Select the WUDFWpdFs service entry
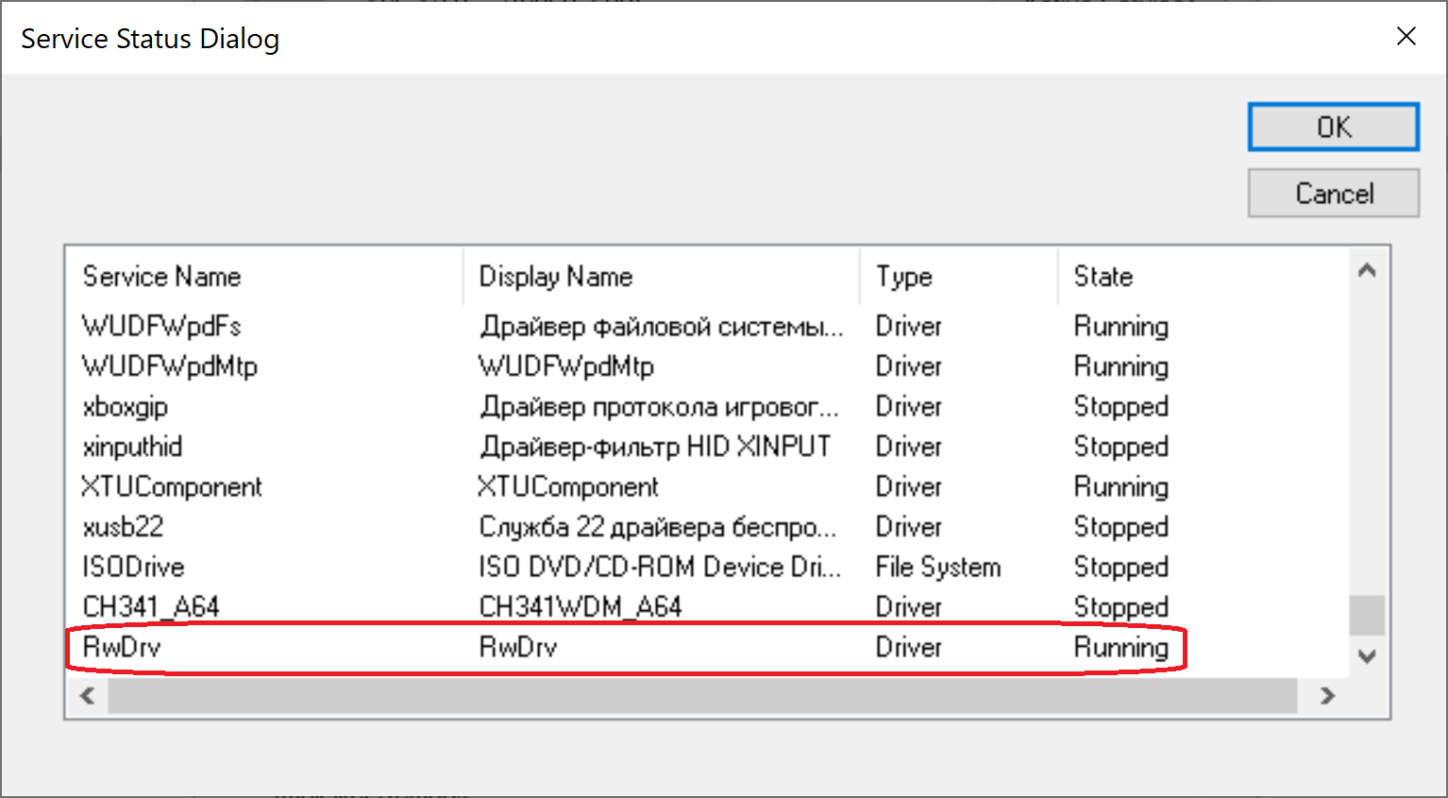1448x798 pixels. 161,327
